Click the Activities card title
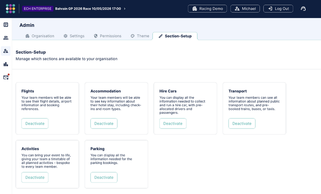 coord(30,149)
